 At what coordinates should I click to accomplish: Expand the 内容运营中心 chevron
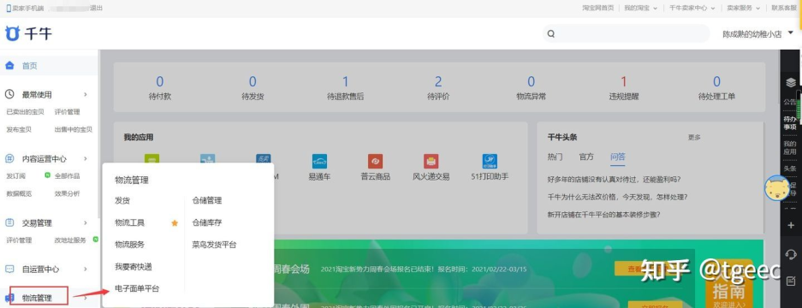(86, 158)
